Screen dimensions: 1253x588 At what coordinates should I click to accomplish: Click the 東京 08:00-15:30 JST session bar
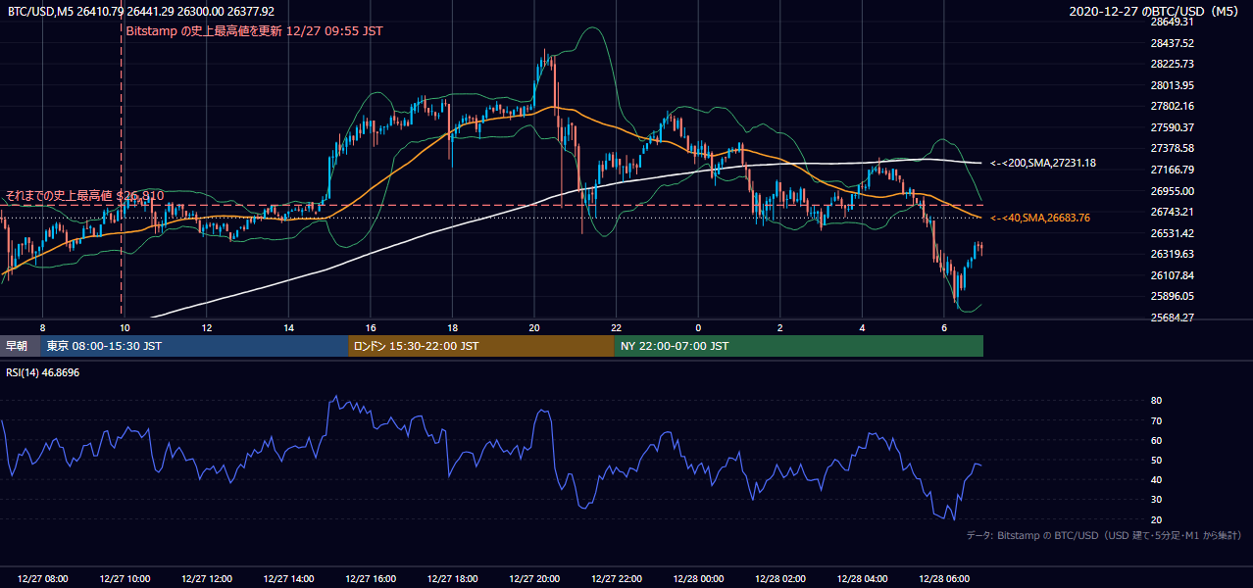point(195,346)
